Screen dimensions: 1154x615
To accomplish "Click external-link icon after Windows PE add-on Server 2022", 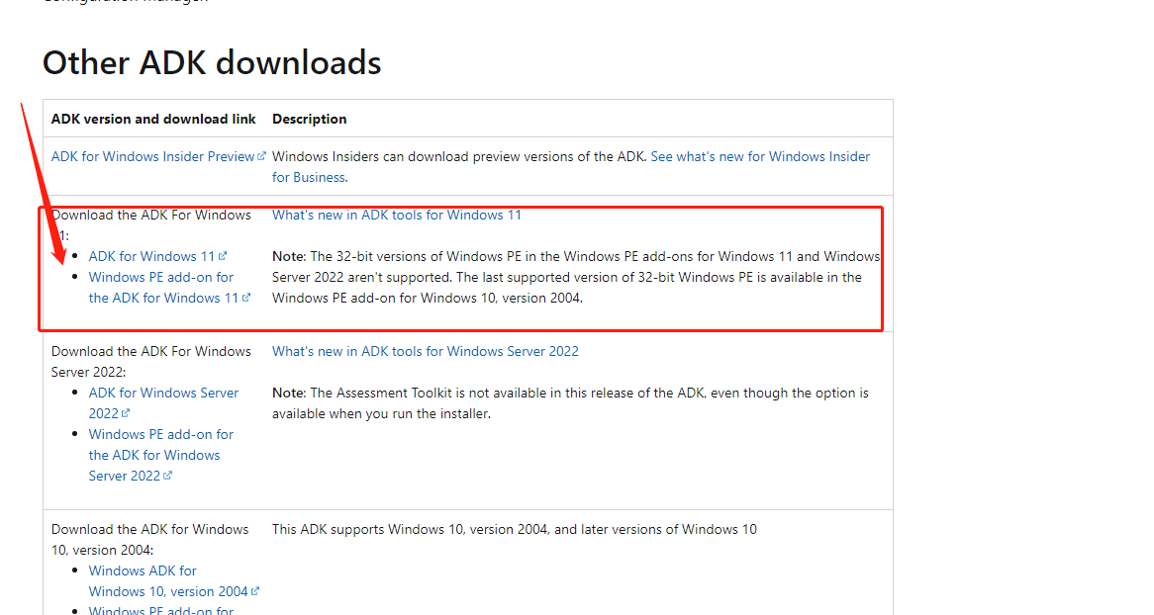I will click(168, 476).
